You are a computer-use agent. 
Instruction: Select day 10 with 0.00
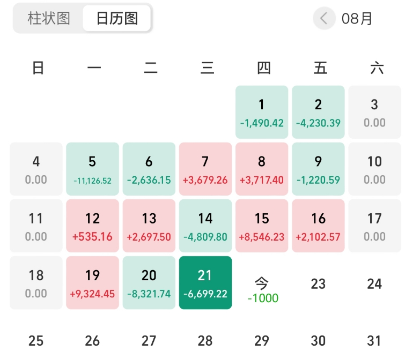click(x=375, y=169)
